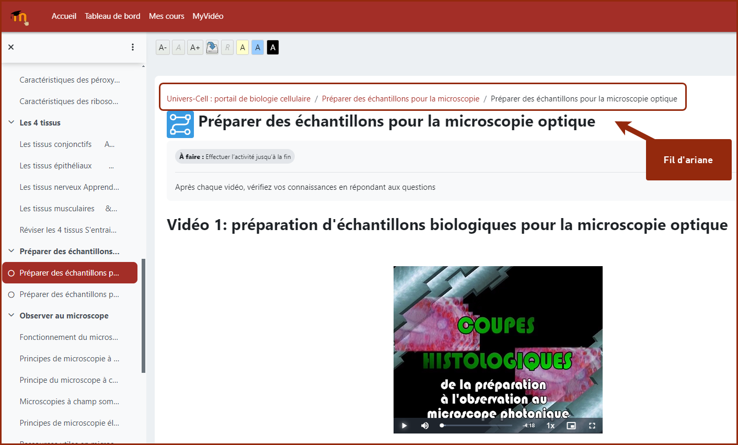738x445 pixels.
Task: Open Les tissus épithéliaux activity
Action: click(66, 165)
